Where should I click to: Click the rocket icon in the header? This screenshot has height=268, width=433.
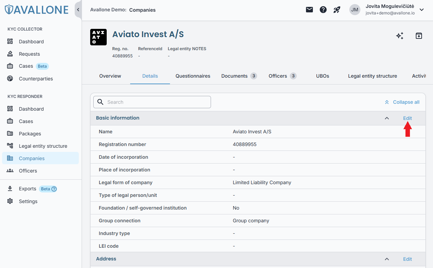(337, 10)
